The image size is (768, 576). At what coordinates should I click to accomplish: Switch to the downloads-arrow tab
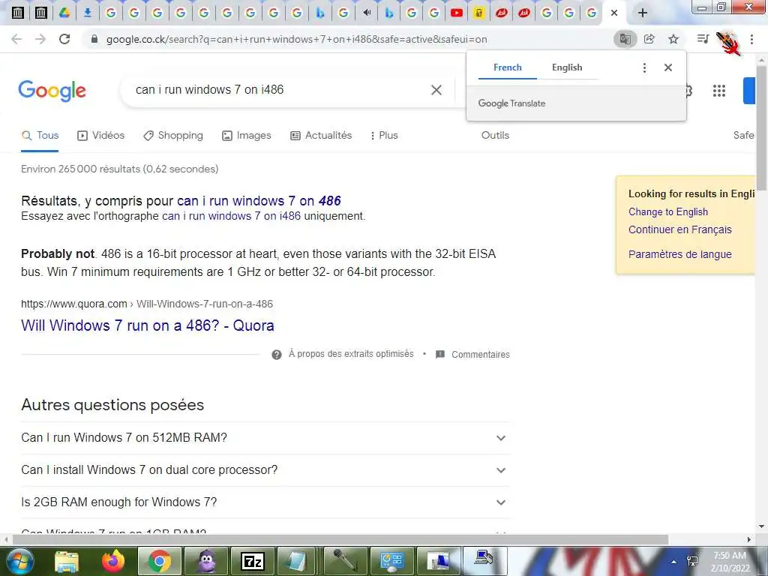[88, 13]
